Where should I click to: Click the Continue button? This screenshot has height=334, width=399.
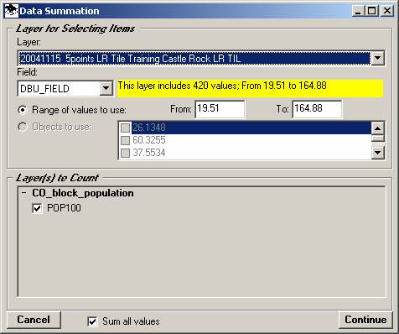click(365, 320)
